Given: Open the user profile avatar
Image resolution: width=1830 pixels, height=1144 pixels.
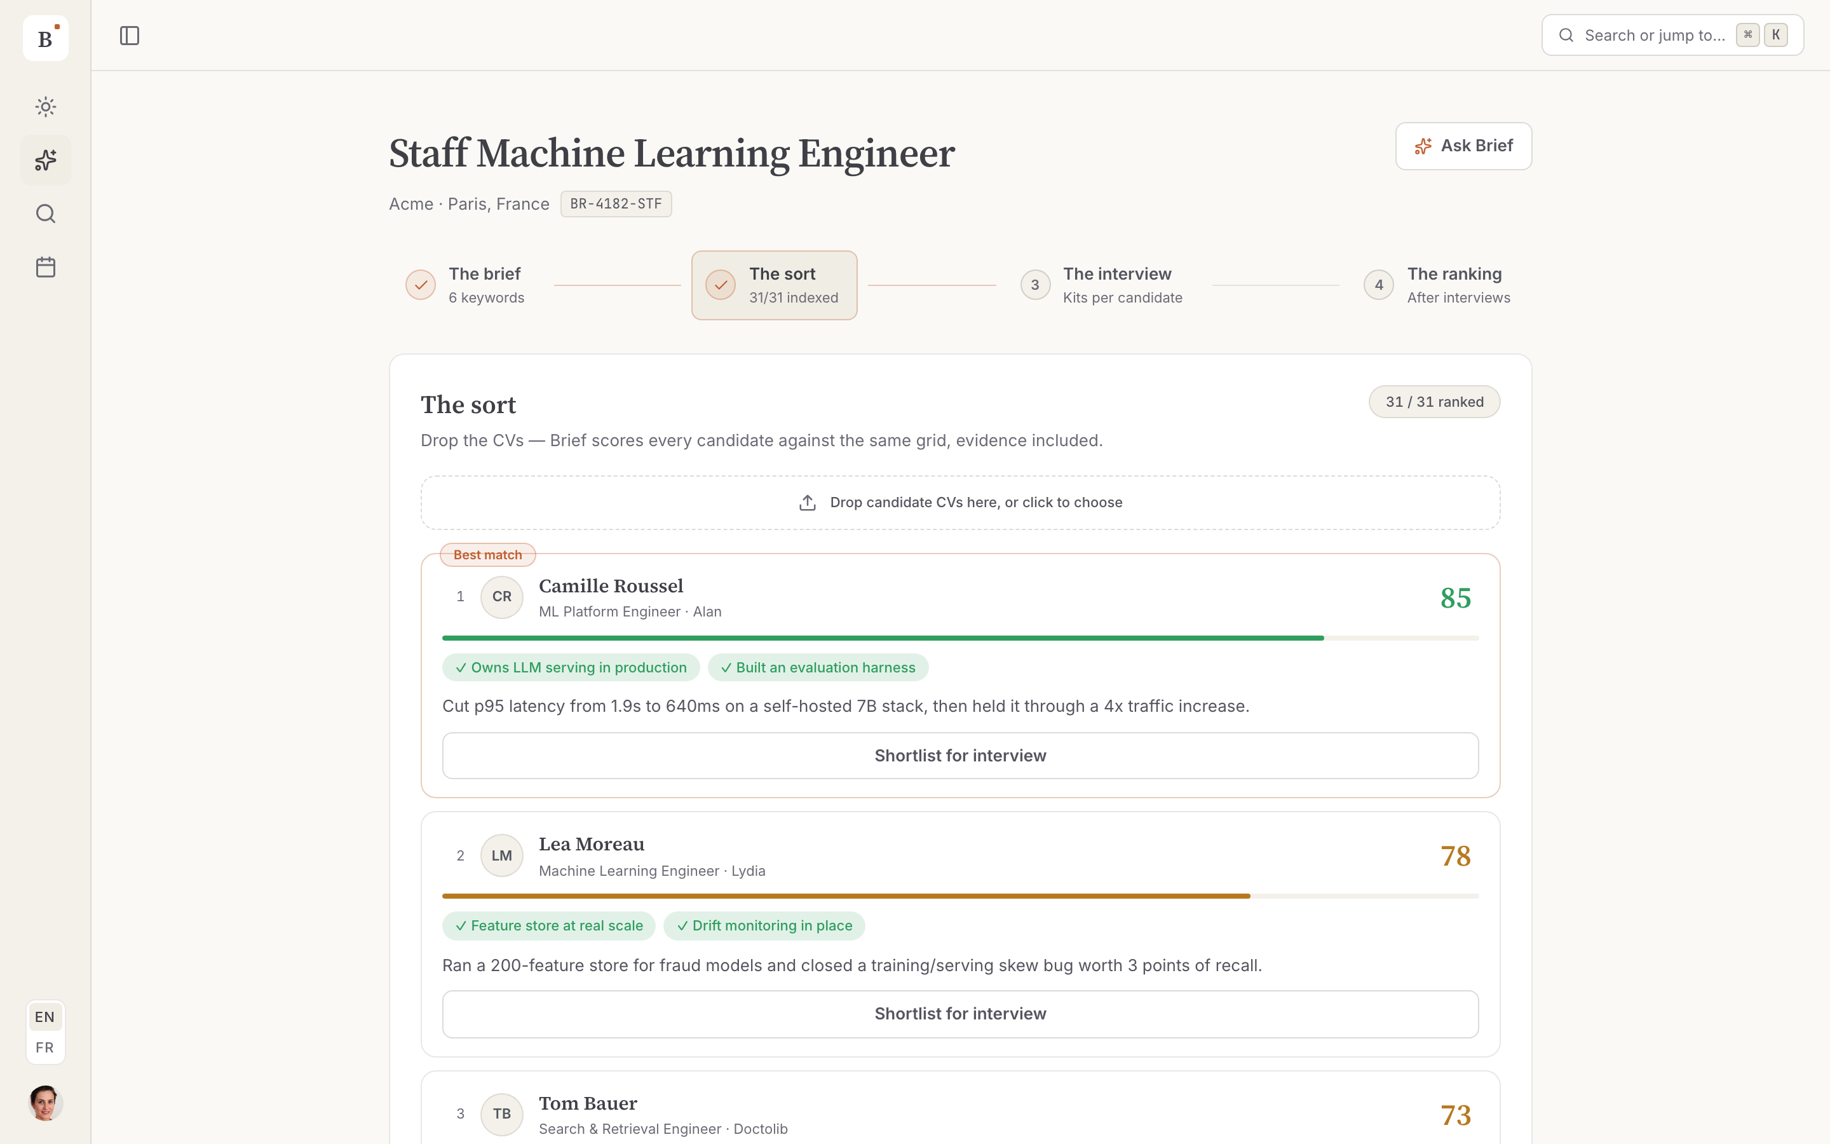Looking at the screenshot, I should (x=45, y=1103).
